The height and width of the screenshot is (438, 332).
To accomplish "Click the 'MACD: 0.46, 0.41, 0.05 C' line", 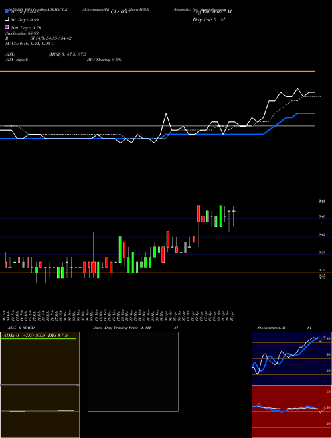I will [30, 44].
